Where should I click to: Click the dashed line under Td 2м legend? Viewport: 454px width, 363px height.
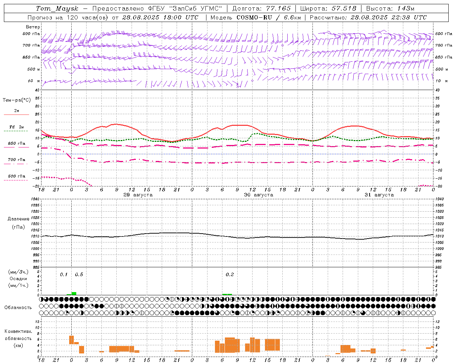pos(16,131)
